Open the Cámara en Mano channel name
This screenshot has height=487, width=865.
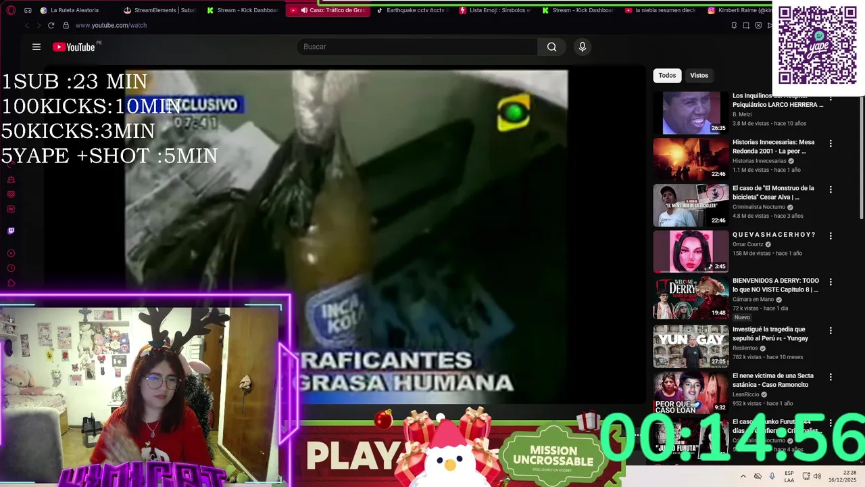pyautogui.click(x=753, y=299)
